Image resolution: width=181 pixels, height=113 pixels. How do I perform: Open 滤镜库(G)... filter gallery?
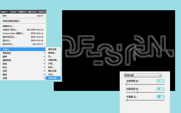[x=8, y=26]
